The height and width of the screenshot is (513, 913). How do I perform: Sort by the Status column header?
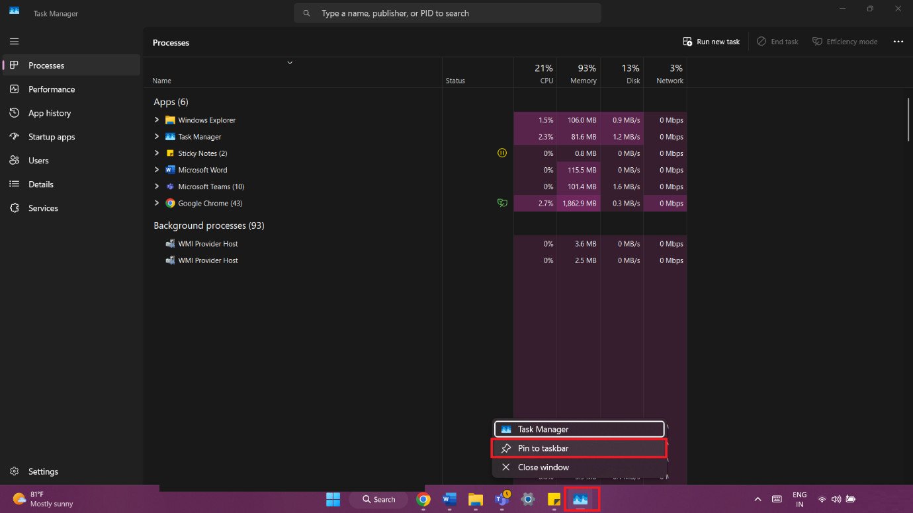[478, 73]
